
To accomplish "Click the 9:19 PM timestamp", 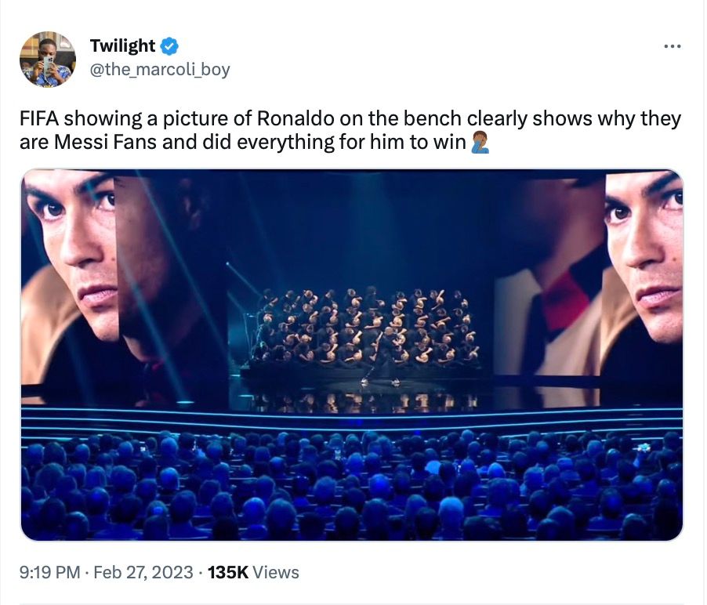I will (x=49, y=572).
